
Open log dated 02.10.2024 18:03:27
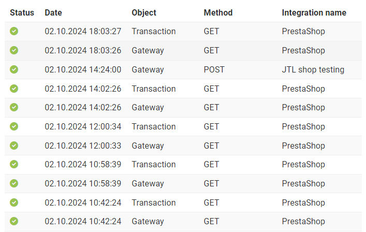coord(83,31)
